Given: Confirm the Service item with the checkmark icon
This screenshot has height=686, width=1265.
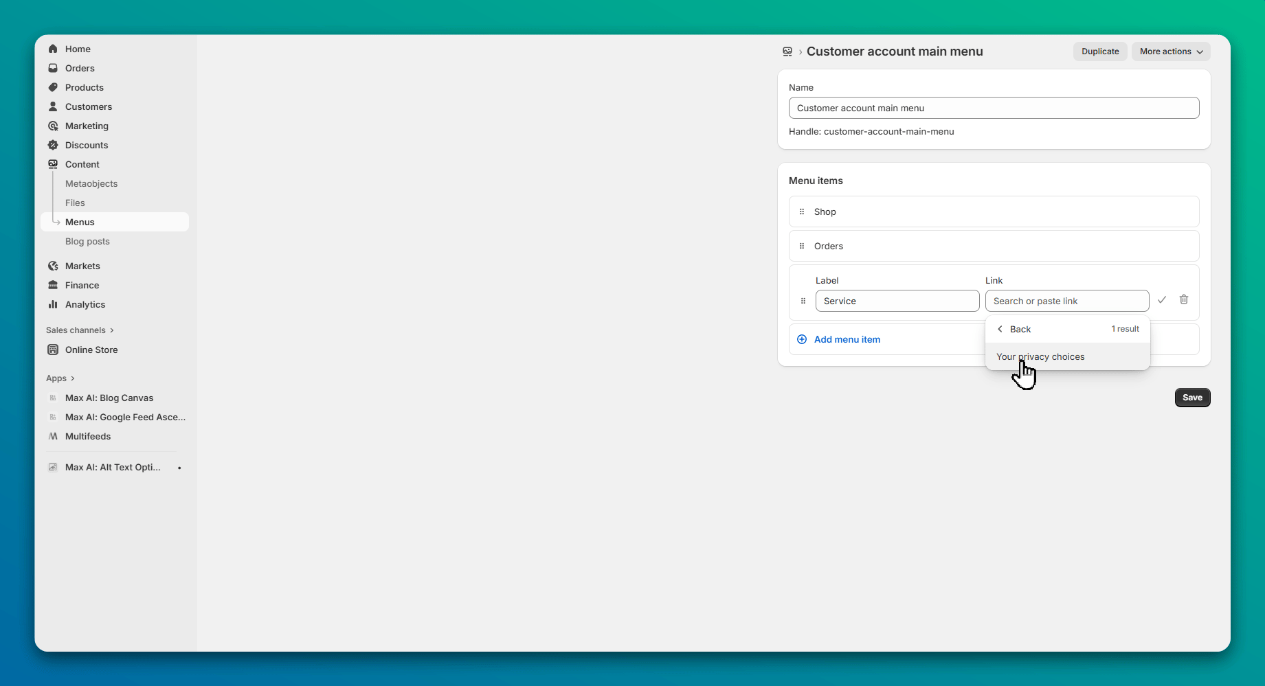Looking at the screenshot, I should click(x=1162, y=299).
